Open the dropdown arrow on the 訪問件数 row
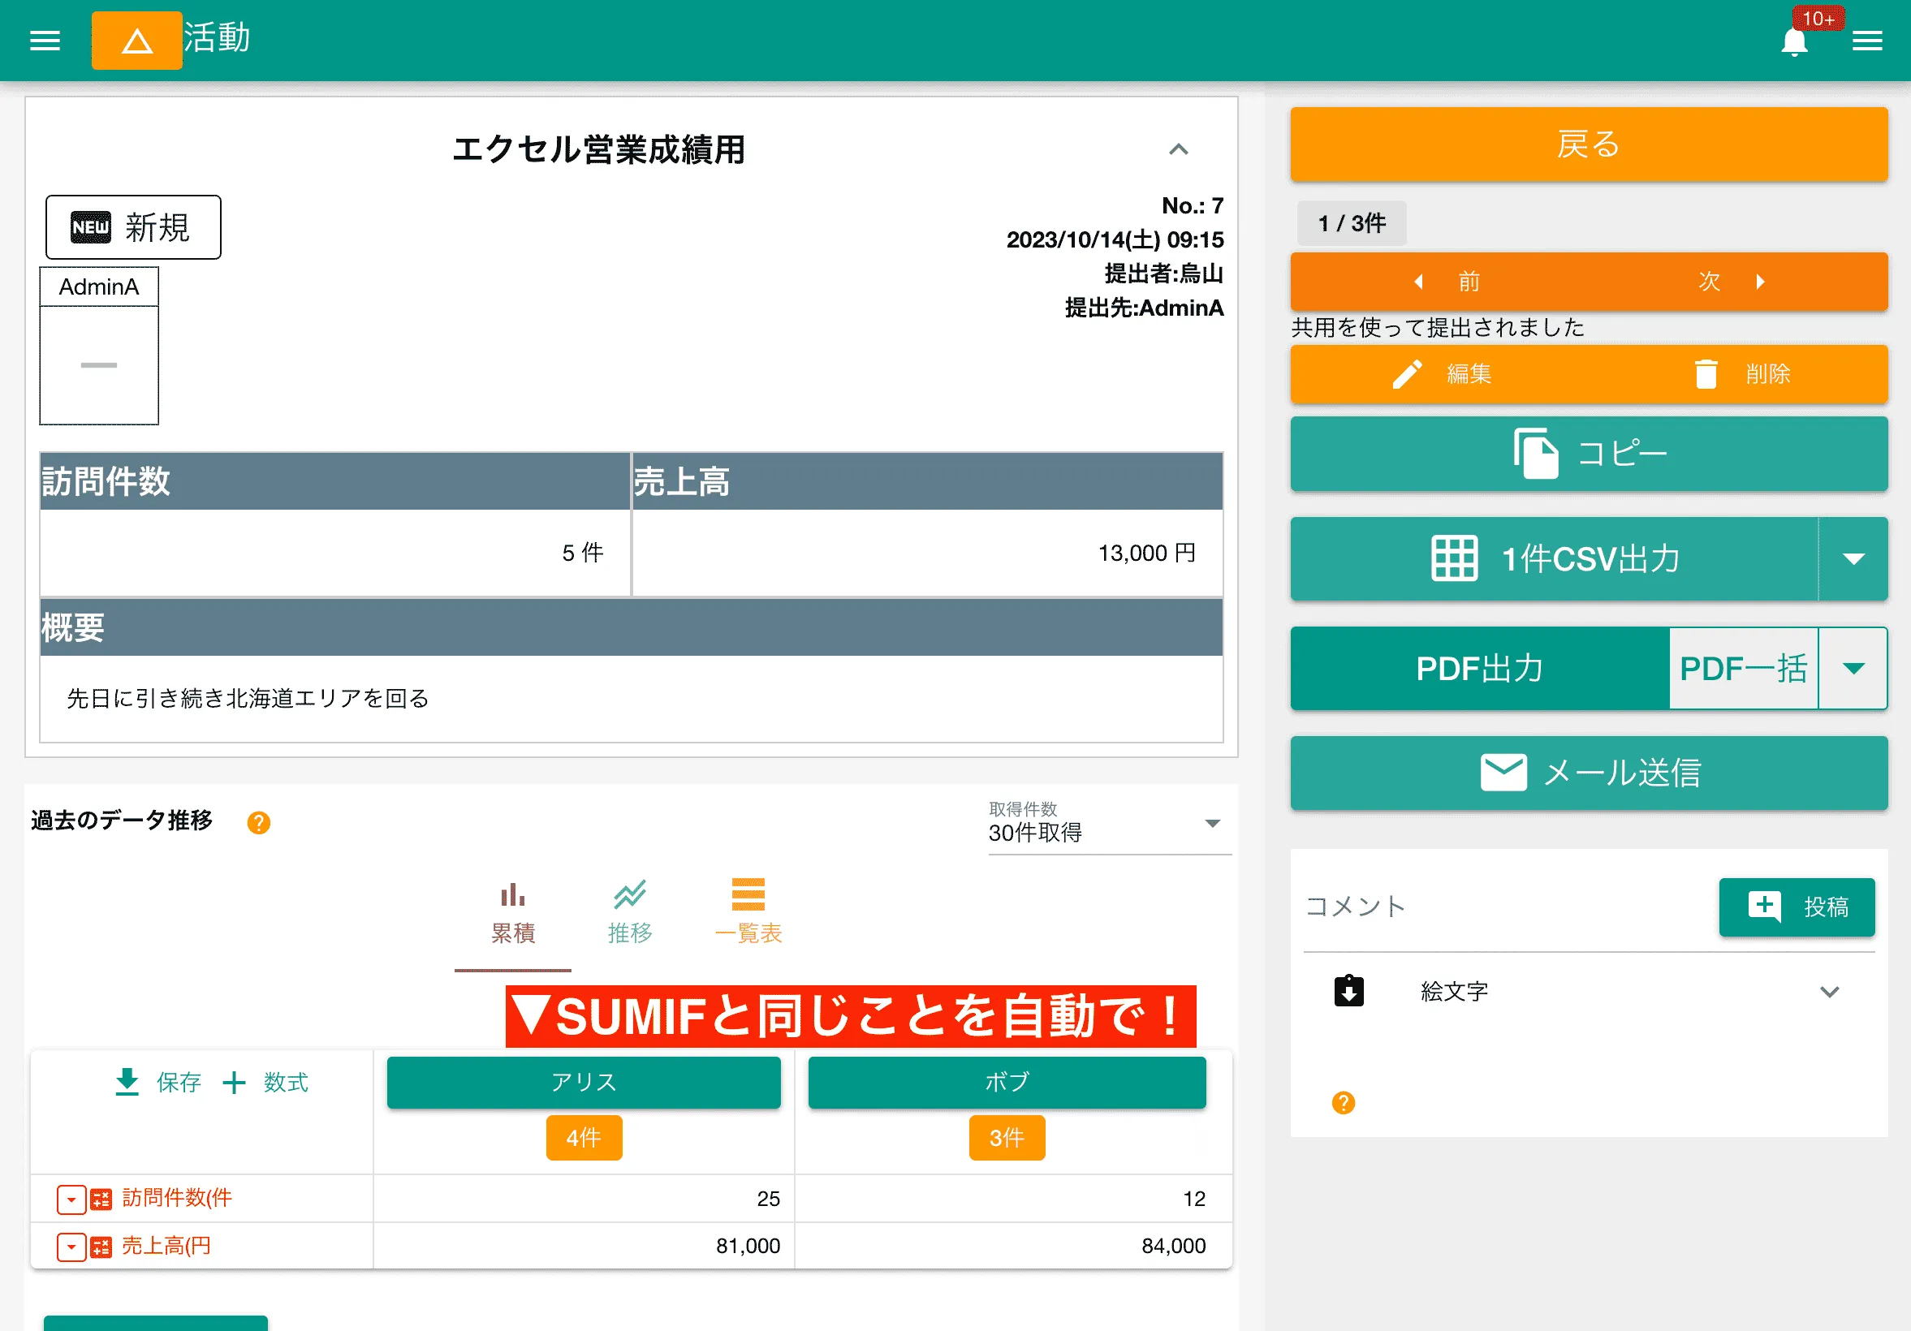1911x1331 pixels. pos(71,1199)
